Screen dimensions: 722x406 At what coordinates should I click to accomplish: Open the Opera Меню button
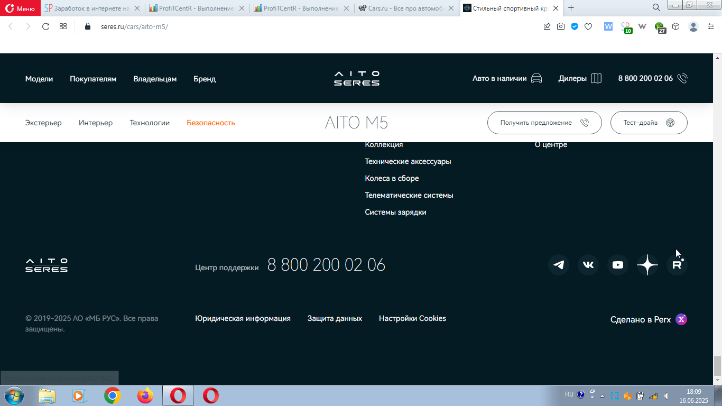[x=20, y=8]
